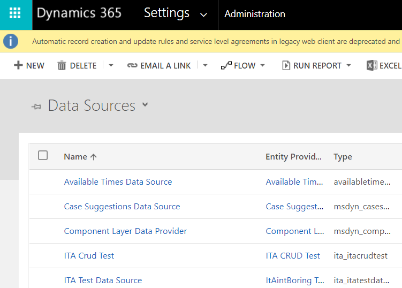Open ITA Test Data Source record
Screen dimensions: 402x288
pyautogui.click(x=103, y=281)
